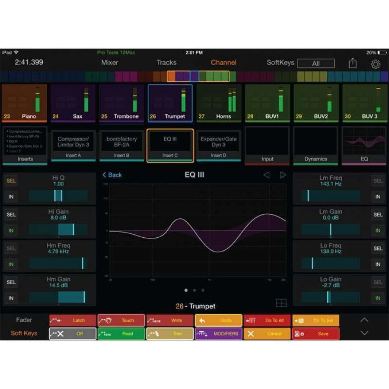Tap the Save soft key
389x389 pixels.
coord(316,334)
